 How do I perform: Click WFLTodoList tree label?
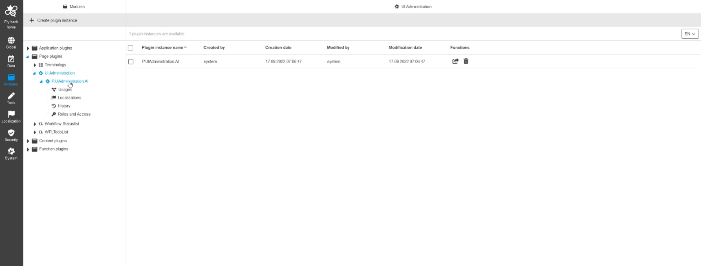pyautogui.click(x=56, y=132)
